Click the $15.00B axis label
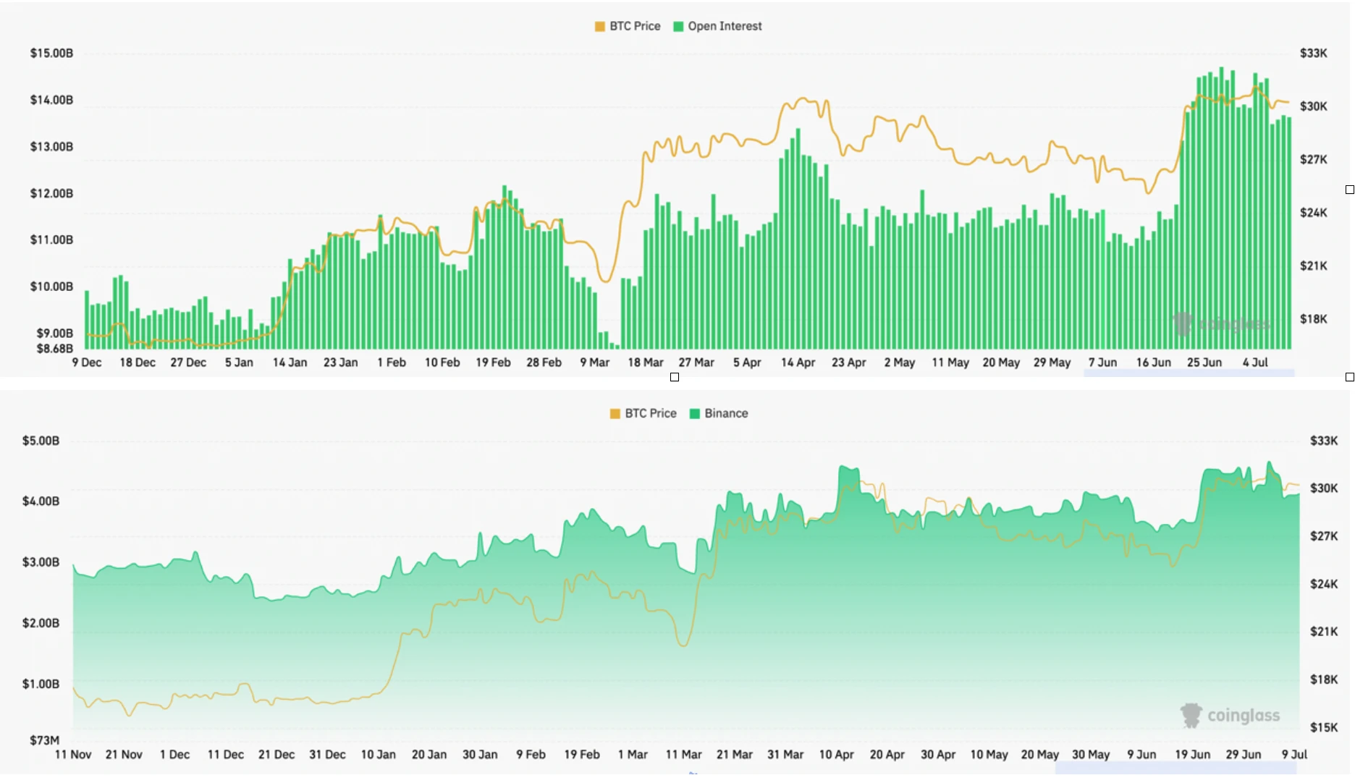 point(51,53)
